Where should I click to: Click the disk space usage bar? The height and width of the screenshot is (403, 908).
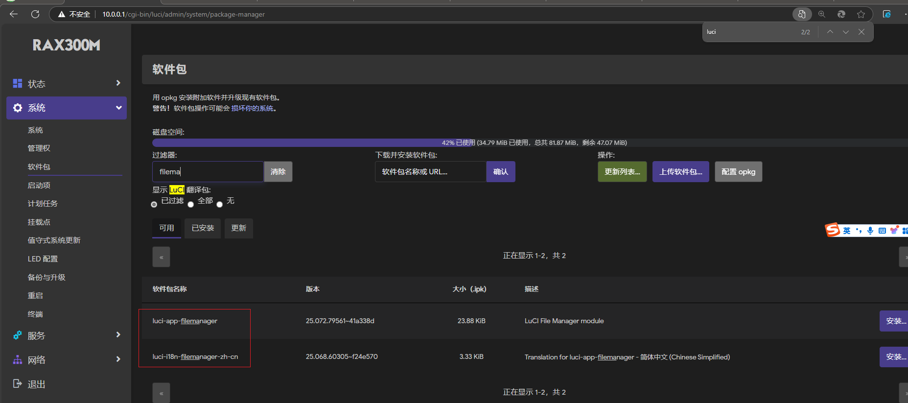tap(530, 142)
